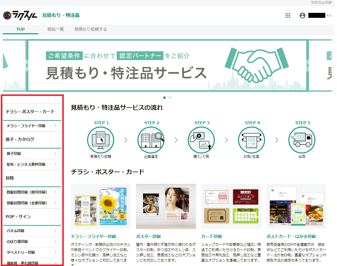Viewport: 337px width, 266px height.
Task: Click sidebar heading チラシ・ポスター・カード
Action: (30, 112)
